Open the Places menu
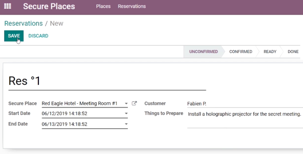Screen dimensions: 303x154 click(103, 6)
